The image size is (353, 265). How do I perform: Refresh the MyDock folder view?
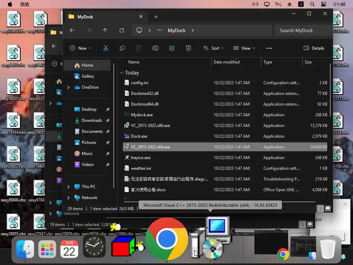pos(122,30)
